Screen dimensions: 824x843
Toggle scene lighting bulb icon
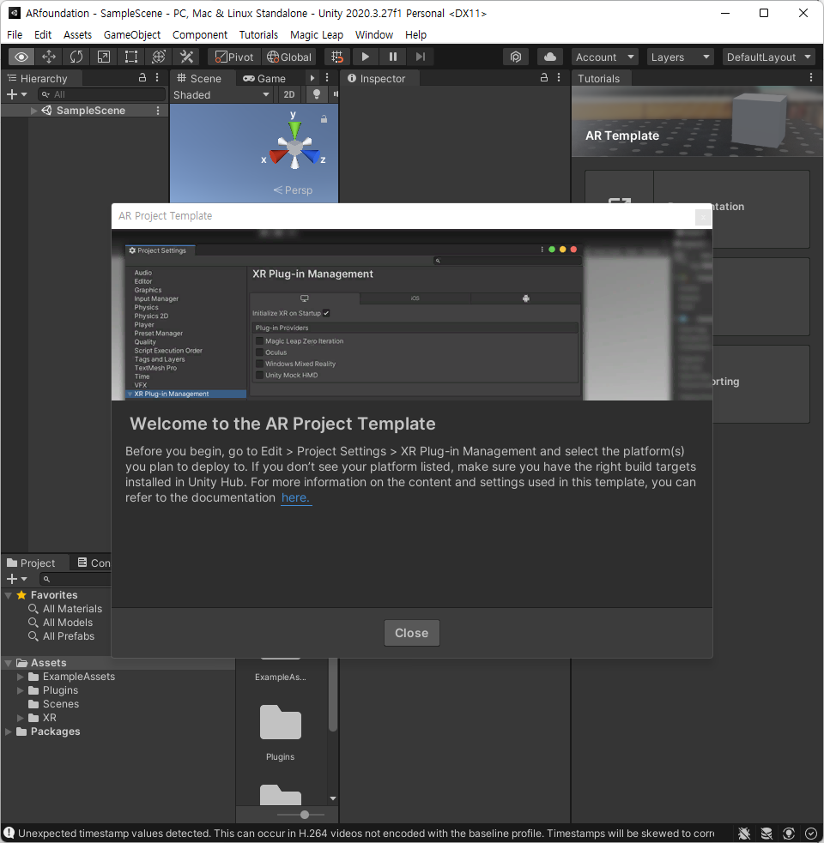(x=317, y=94)
